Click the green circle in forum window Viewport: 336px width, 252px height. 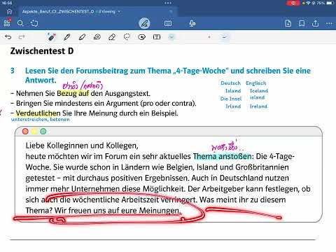point(43,132)
